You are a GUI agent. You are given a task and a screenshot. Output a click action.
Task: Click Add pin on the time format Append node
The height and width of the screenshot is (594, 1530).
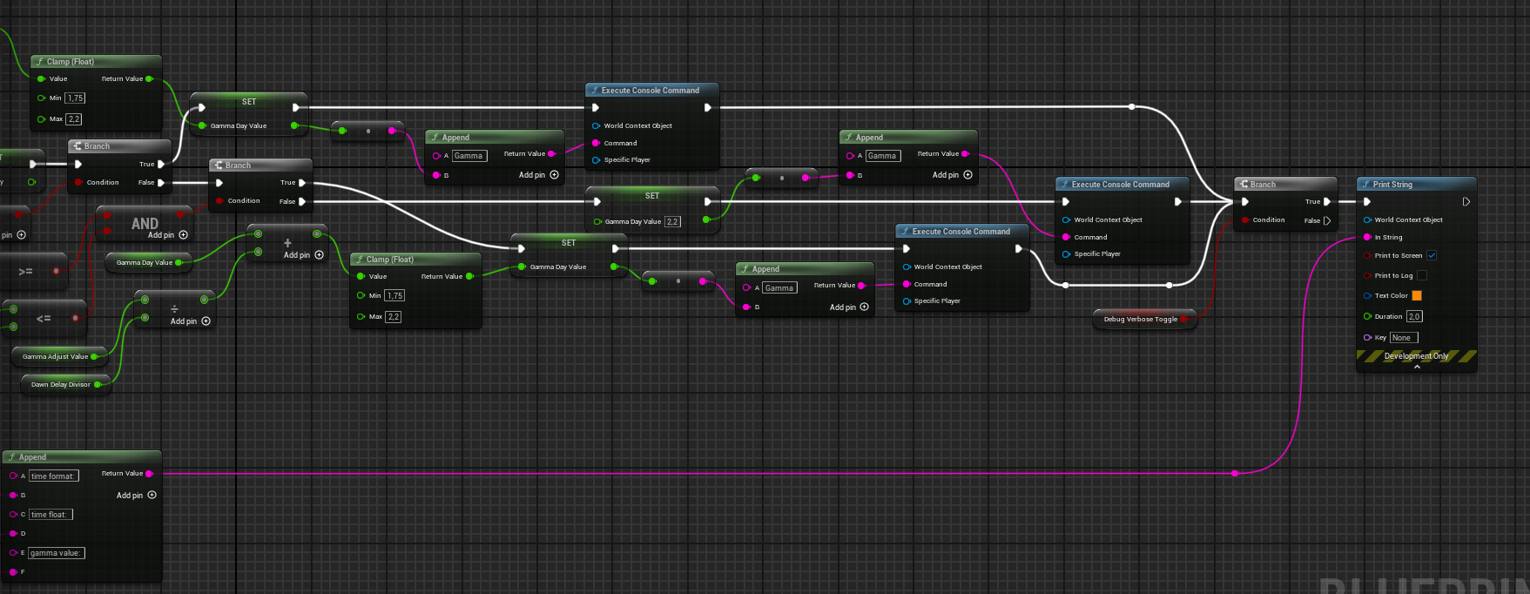tap(152, 495)
